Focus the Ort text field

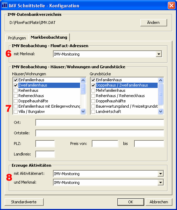pyautogui.click(x=100, y=122)
